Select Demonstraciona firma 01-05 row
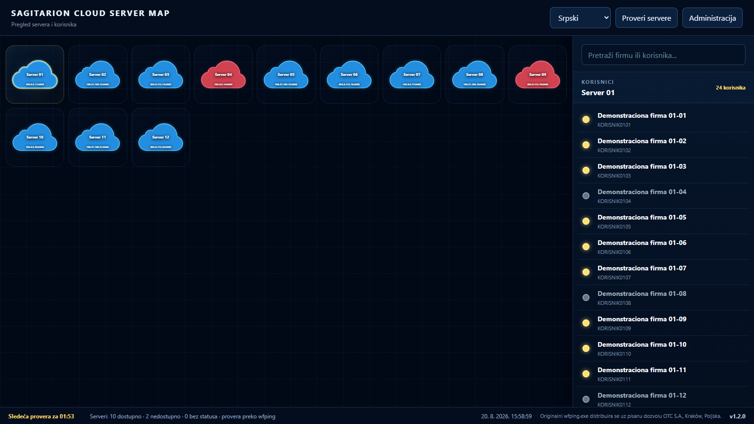The height and width of the screenshot is (424, 754). [664, 221]
